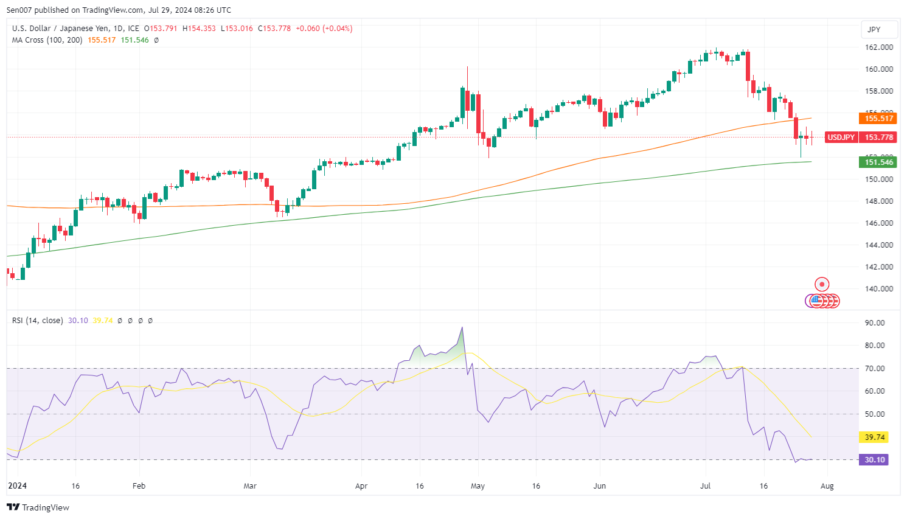This screenshot has width=907, height=519.
Task: Click the purple circle event marker
Action: 810,301
